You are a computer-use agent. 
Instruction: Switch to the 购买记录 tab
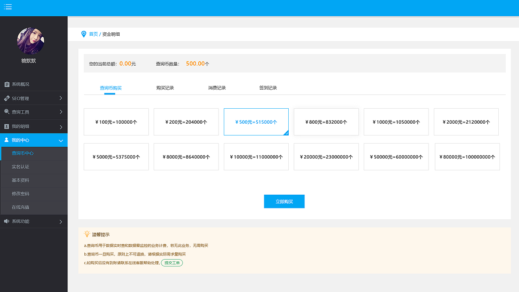(x=165, y=88)
